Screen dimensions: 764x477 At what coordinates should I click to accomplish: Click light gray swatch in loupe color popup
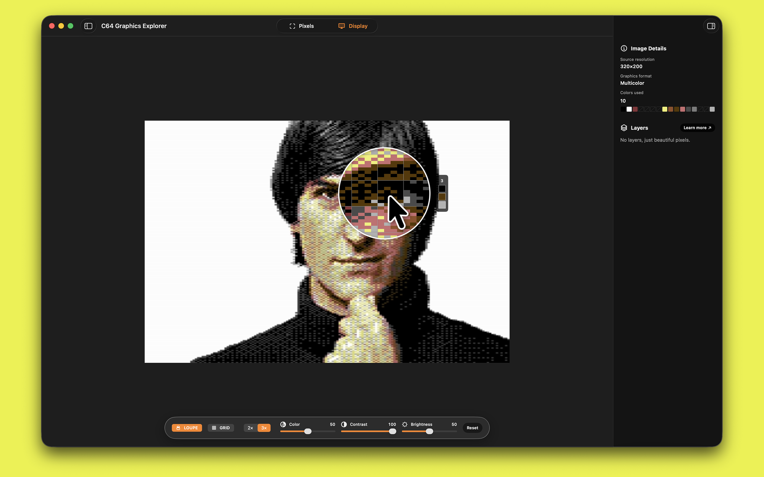[x=442, y=205]
